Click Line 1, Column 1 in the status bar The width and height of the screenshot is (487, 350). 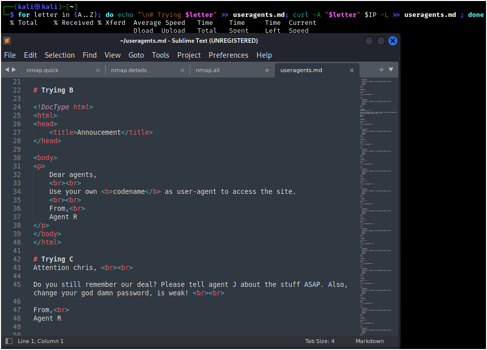point(41,341)
